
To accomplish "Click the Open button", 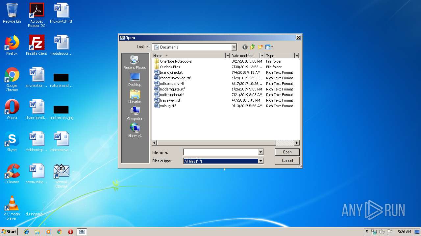I will tap(287, 152).
